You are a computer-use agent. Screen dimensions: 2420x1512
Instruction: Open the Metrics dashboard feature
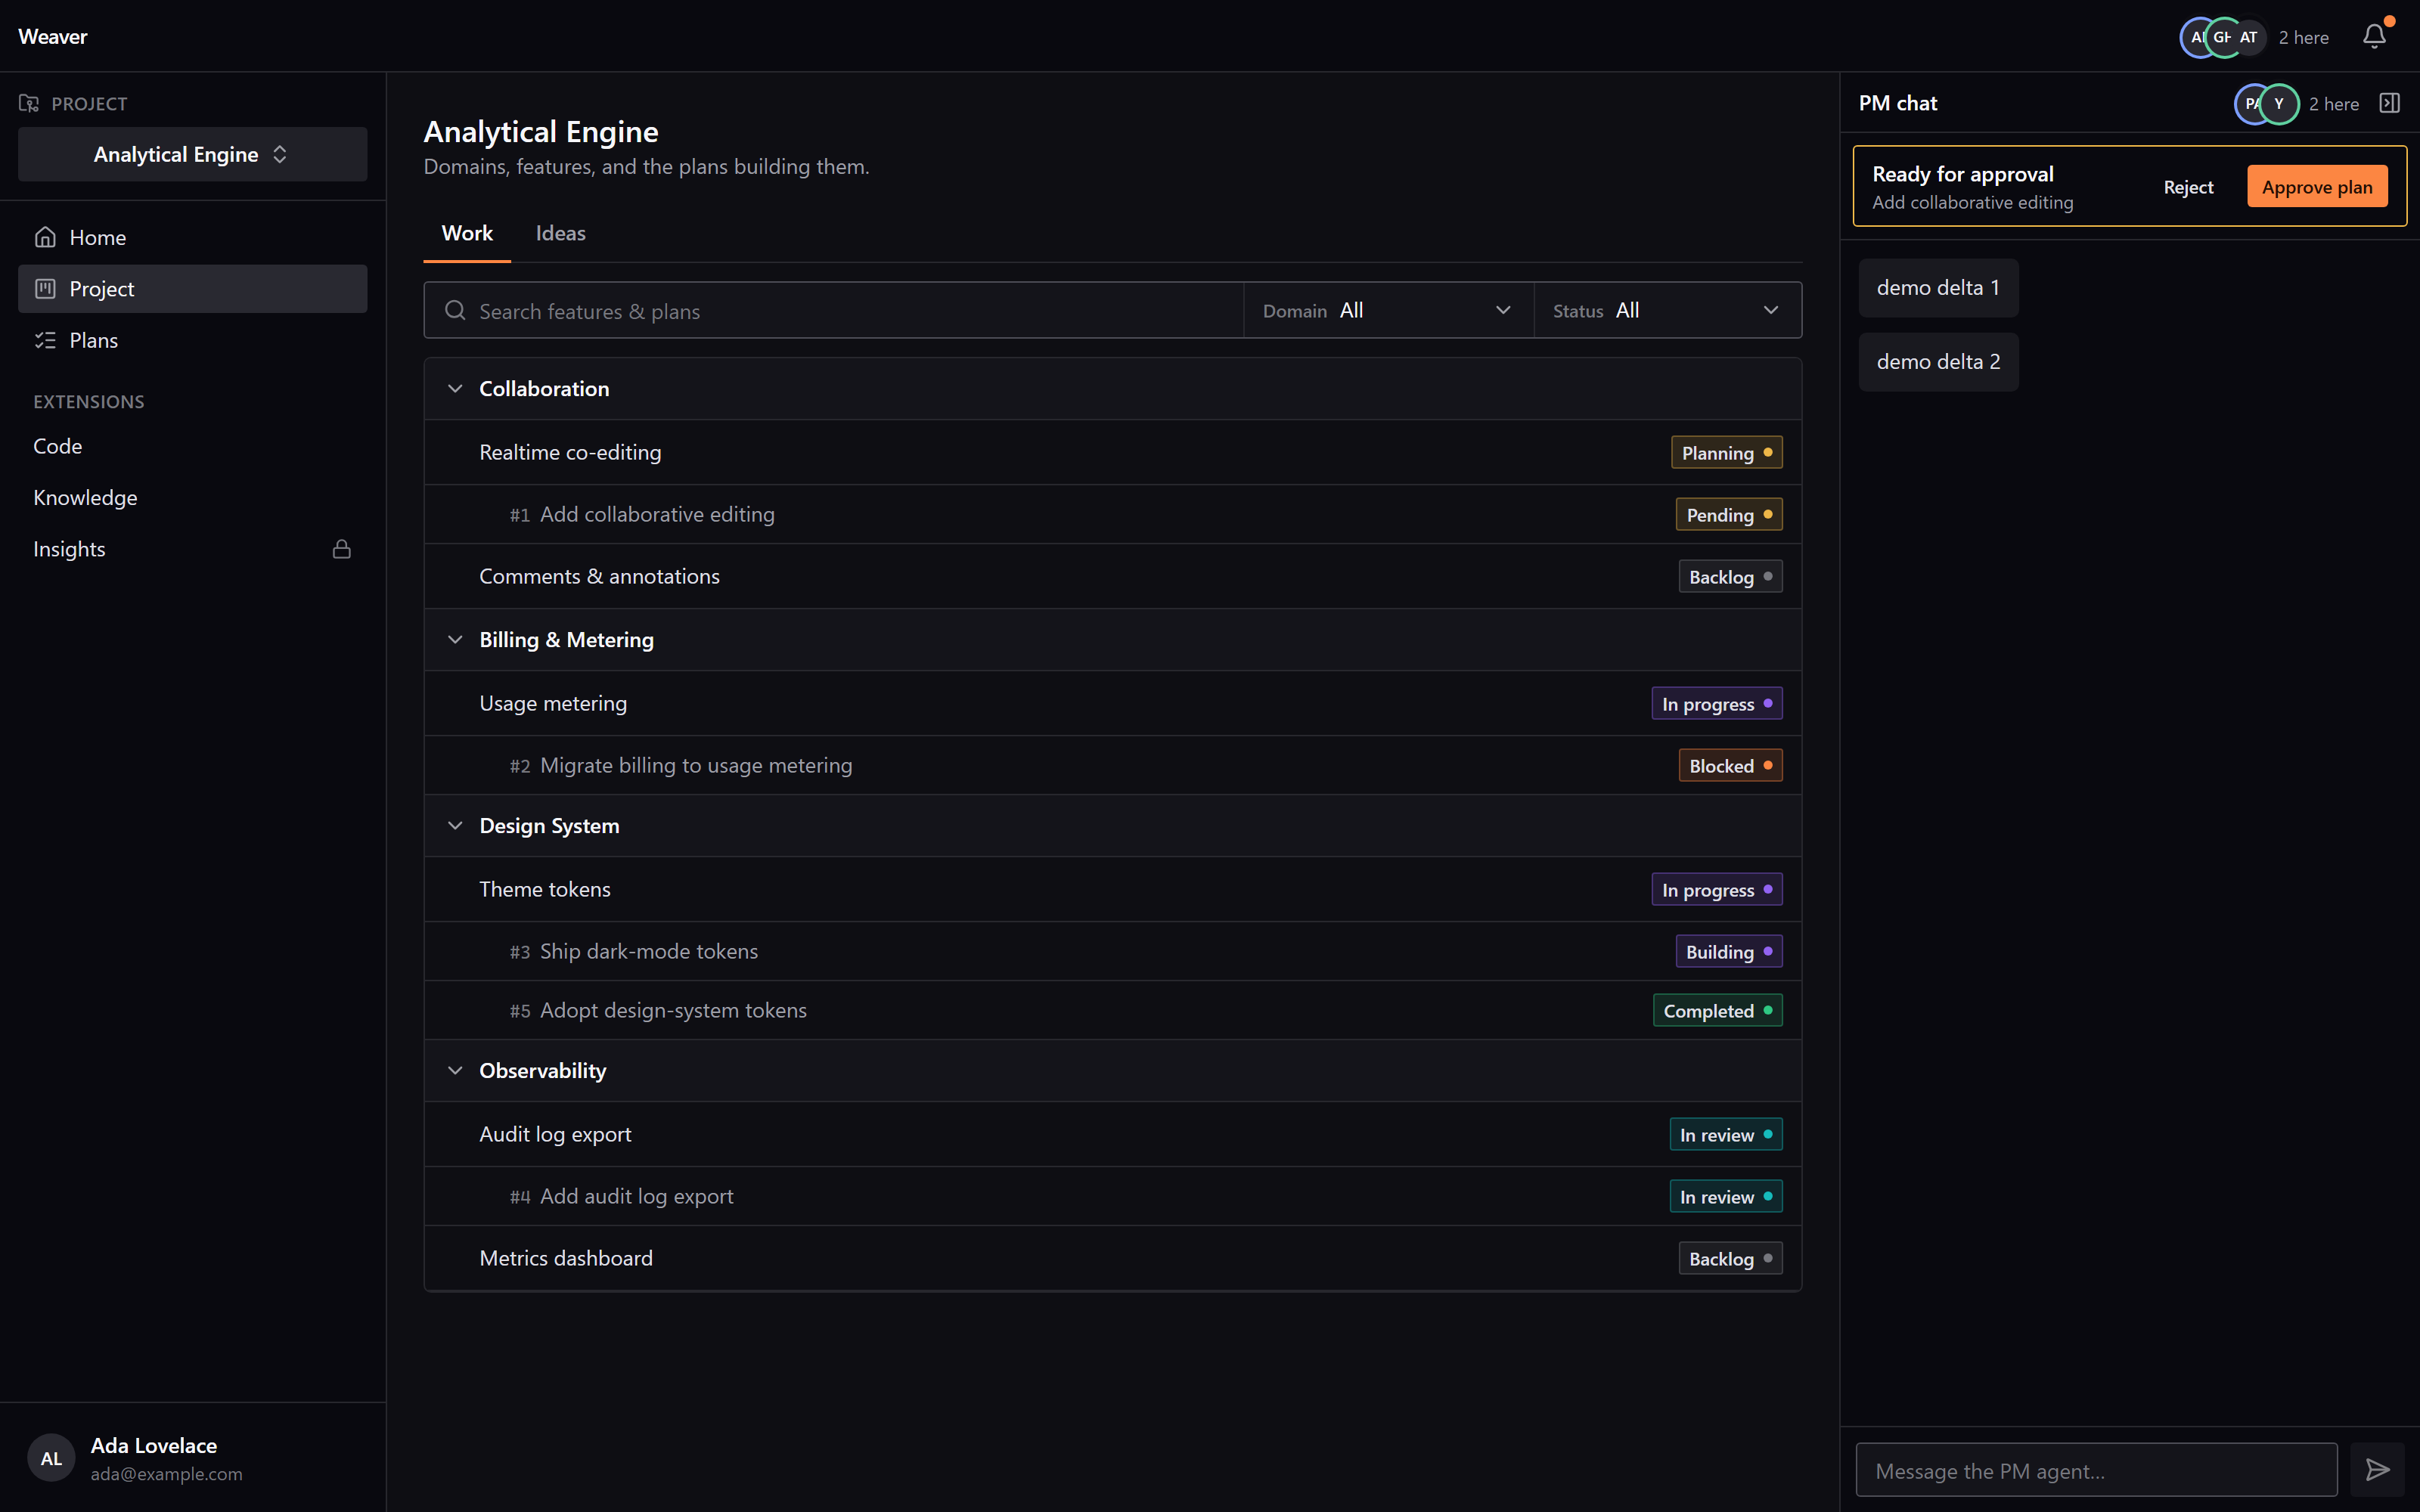tap(1112, 1258)
